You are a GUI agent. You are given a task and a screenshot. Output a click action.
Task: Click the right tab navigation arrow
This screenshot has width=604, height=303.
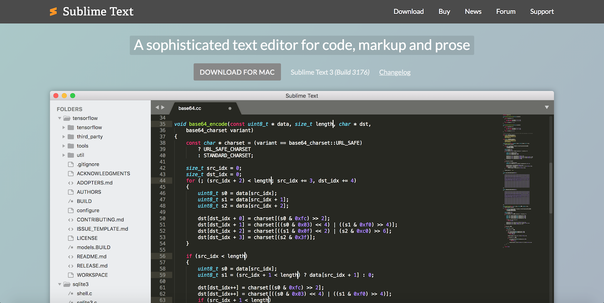pos(163,107)
